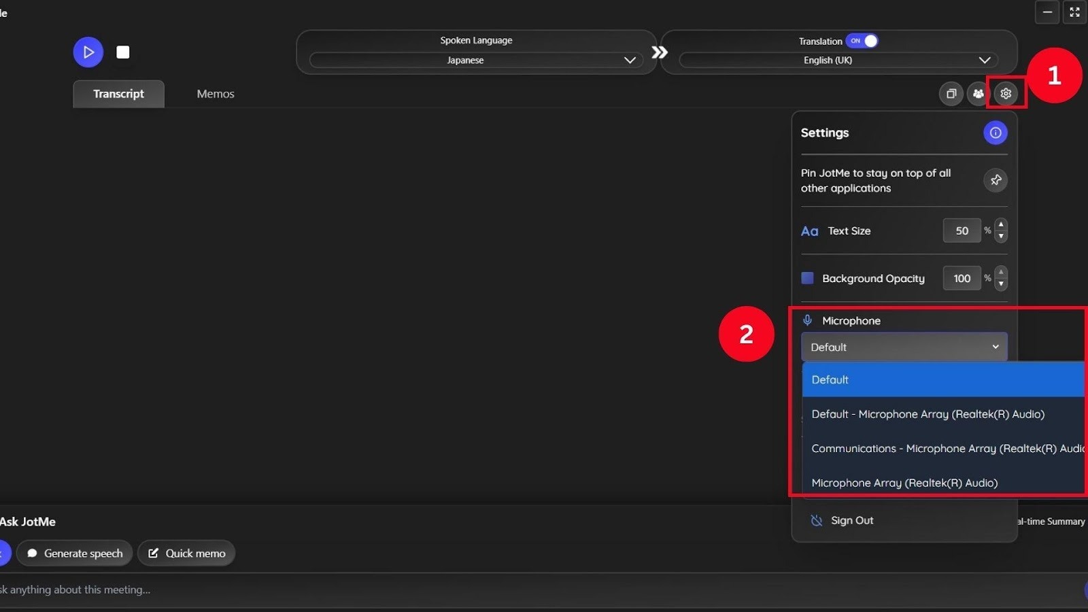Screen dimensions: 1088x612
Task: Toggle Translation off
Action: tap(863, 41)
